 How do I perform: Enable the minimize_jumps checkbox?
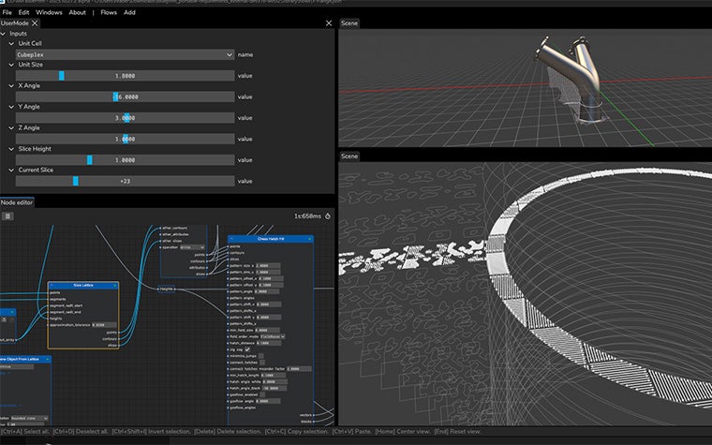[260, 356]
